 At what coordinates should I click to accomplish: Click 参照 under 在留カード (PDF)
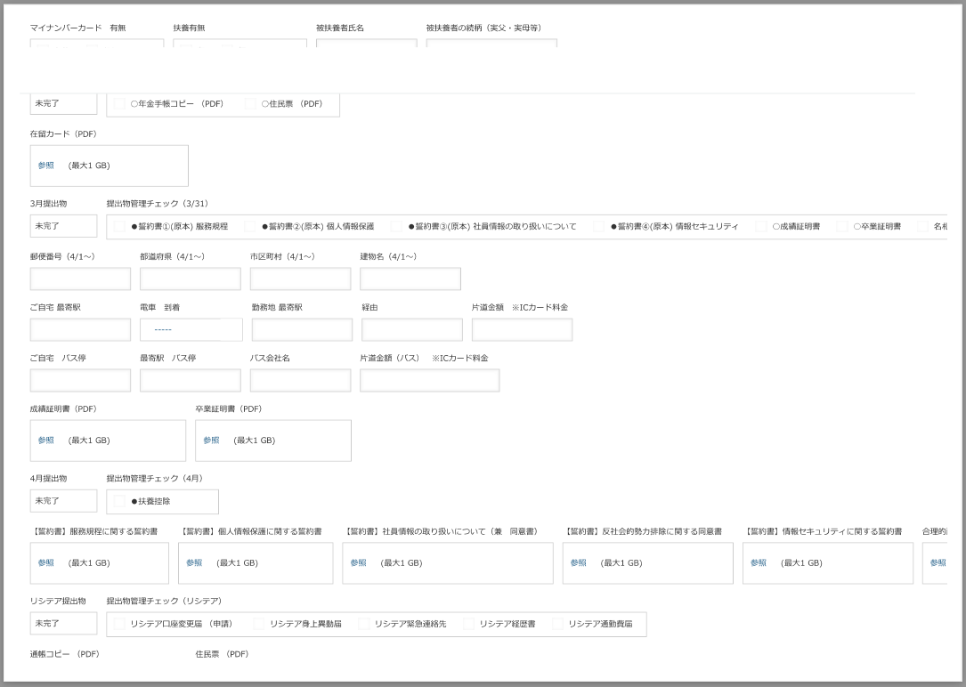coord(46,166)
